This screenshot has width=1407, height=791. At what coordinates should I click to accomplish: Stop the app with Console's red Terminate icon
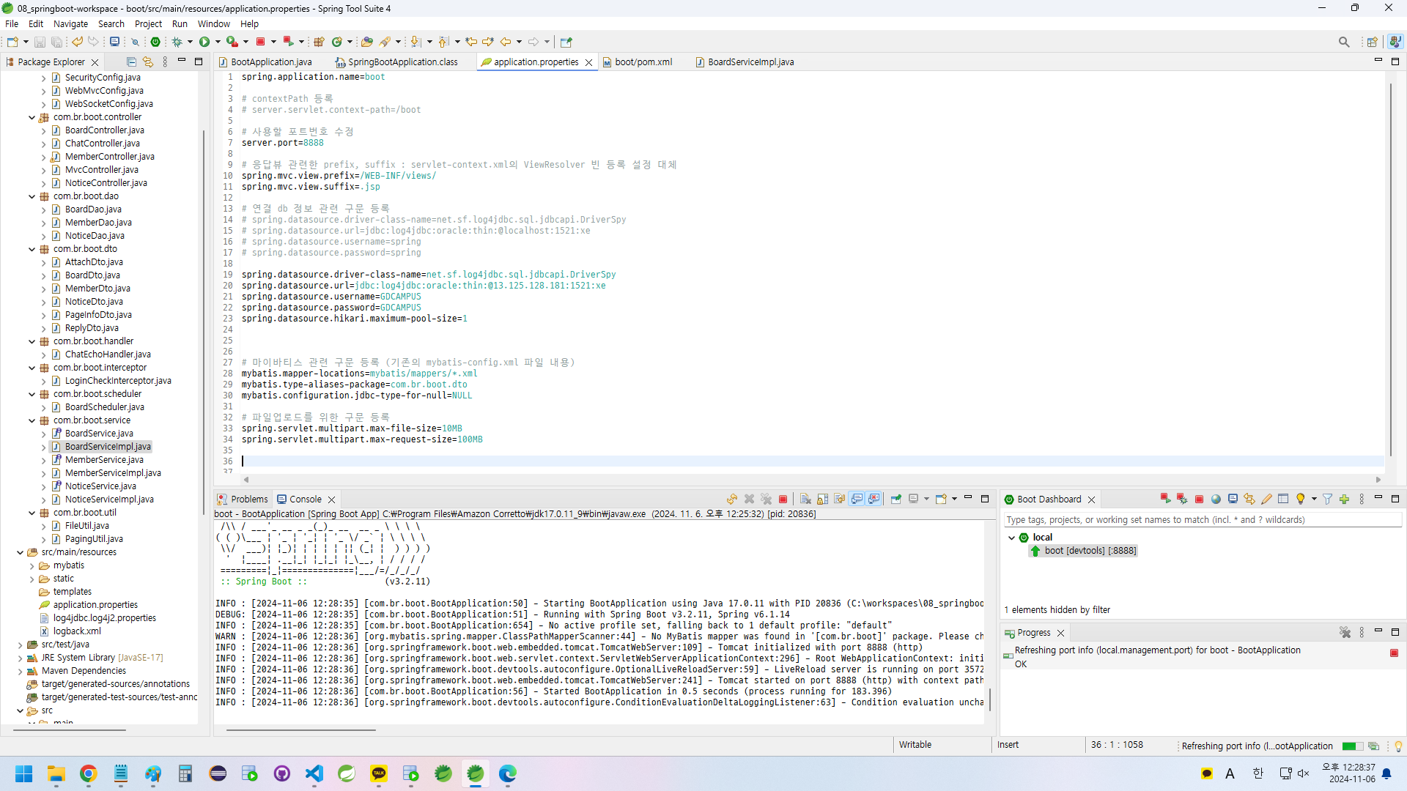click(783, 500)
